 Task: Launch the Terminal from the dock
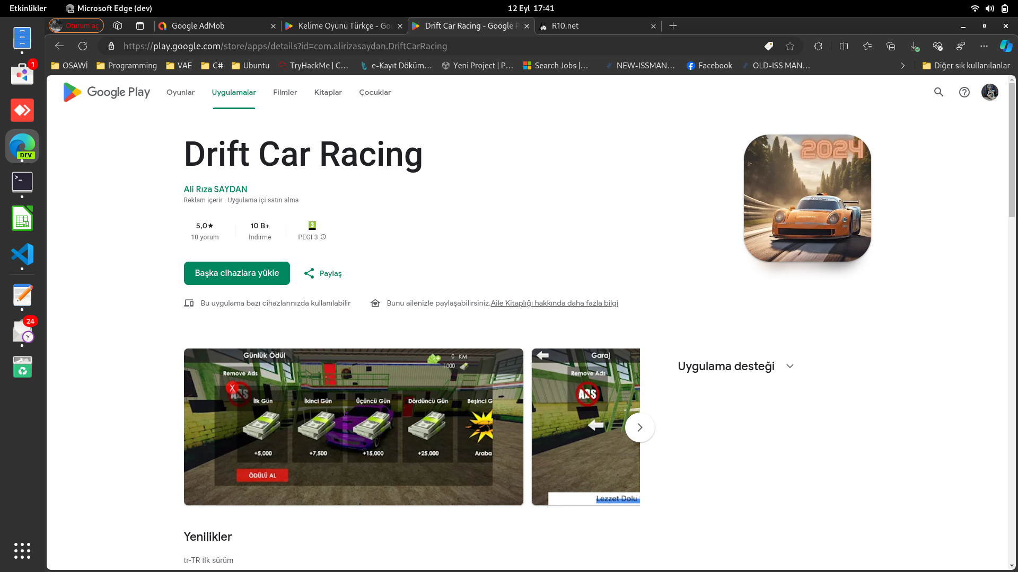(x=22, y=182)
